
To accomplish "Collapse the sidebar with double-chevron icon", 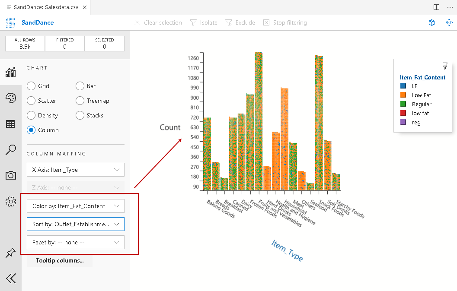I will pos(11,278).
